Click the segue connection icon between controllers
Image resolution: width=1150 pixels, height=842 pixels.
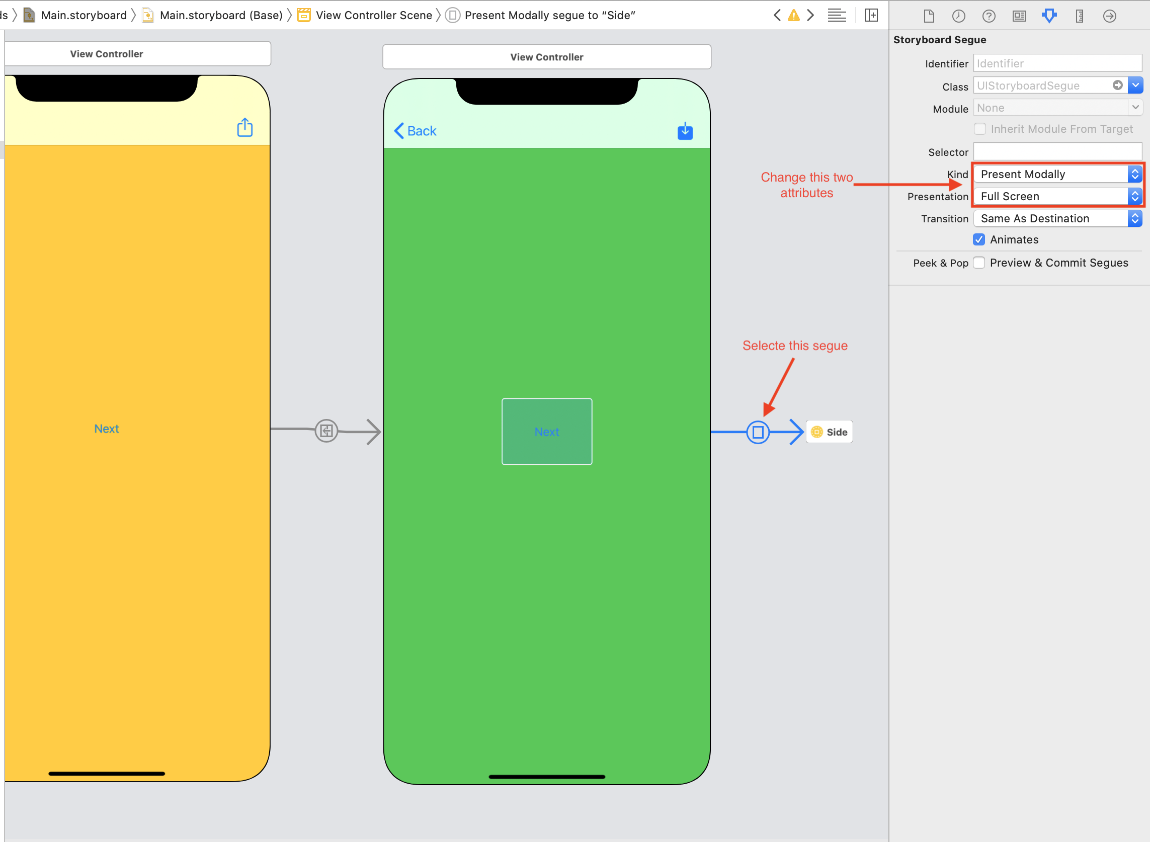(757, 432)
